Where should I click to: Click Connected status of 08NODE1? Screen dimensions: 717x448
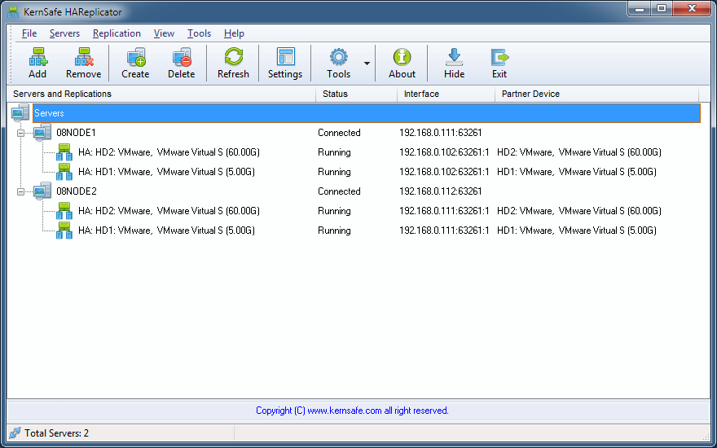339,133
